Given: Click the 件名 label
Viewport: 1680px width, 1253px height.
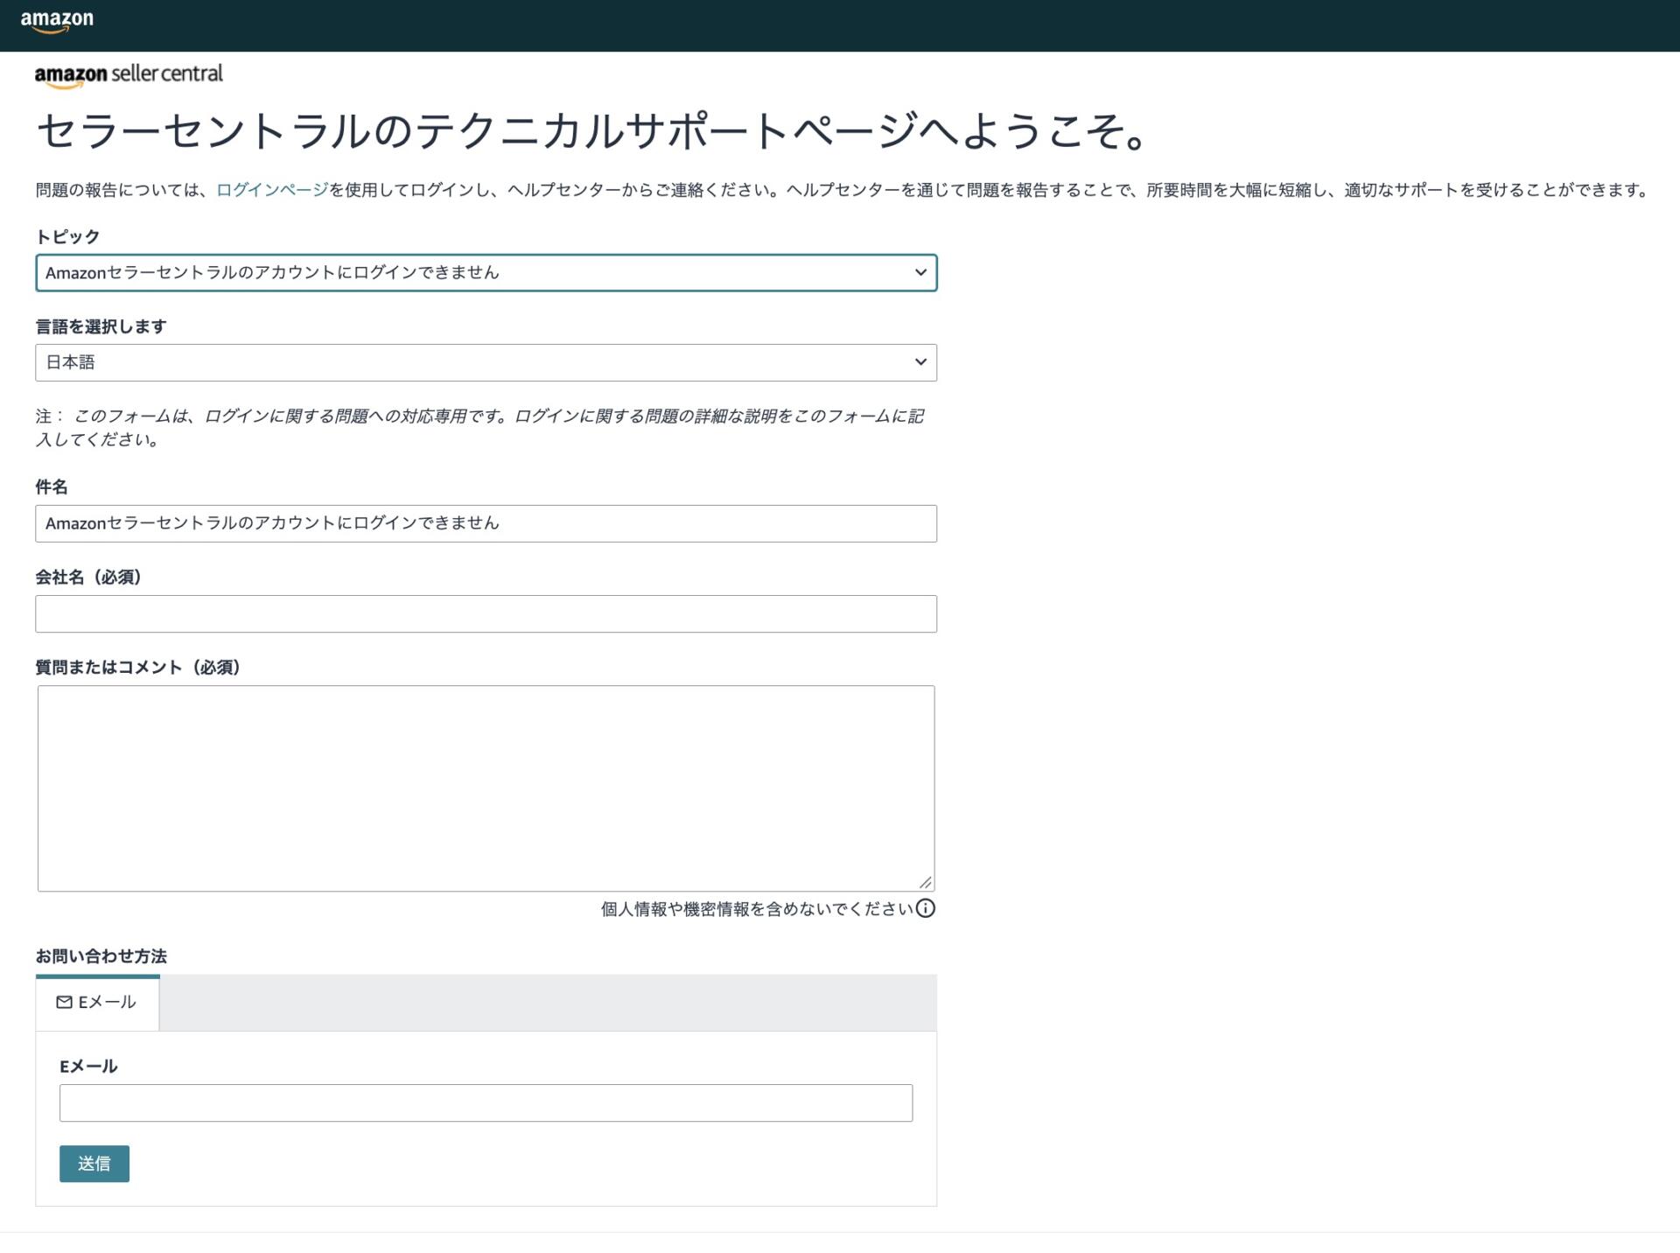Looking at the screenshot, I should click(x=52, y=486).
